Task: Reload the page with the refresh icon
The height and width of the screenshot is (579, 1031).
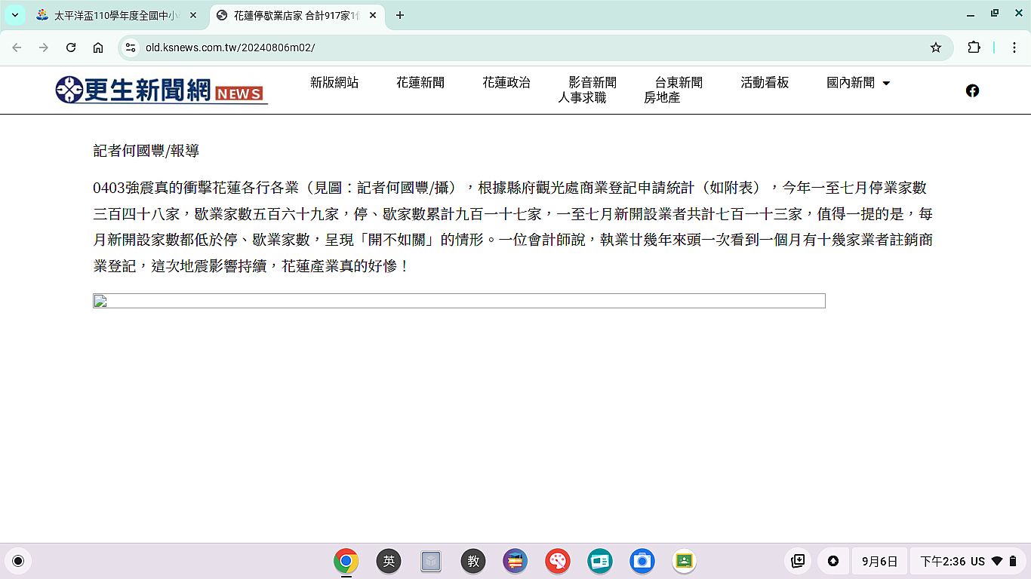Action: click(71, 47)
